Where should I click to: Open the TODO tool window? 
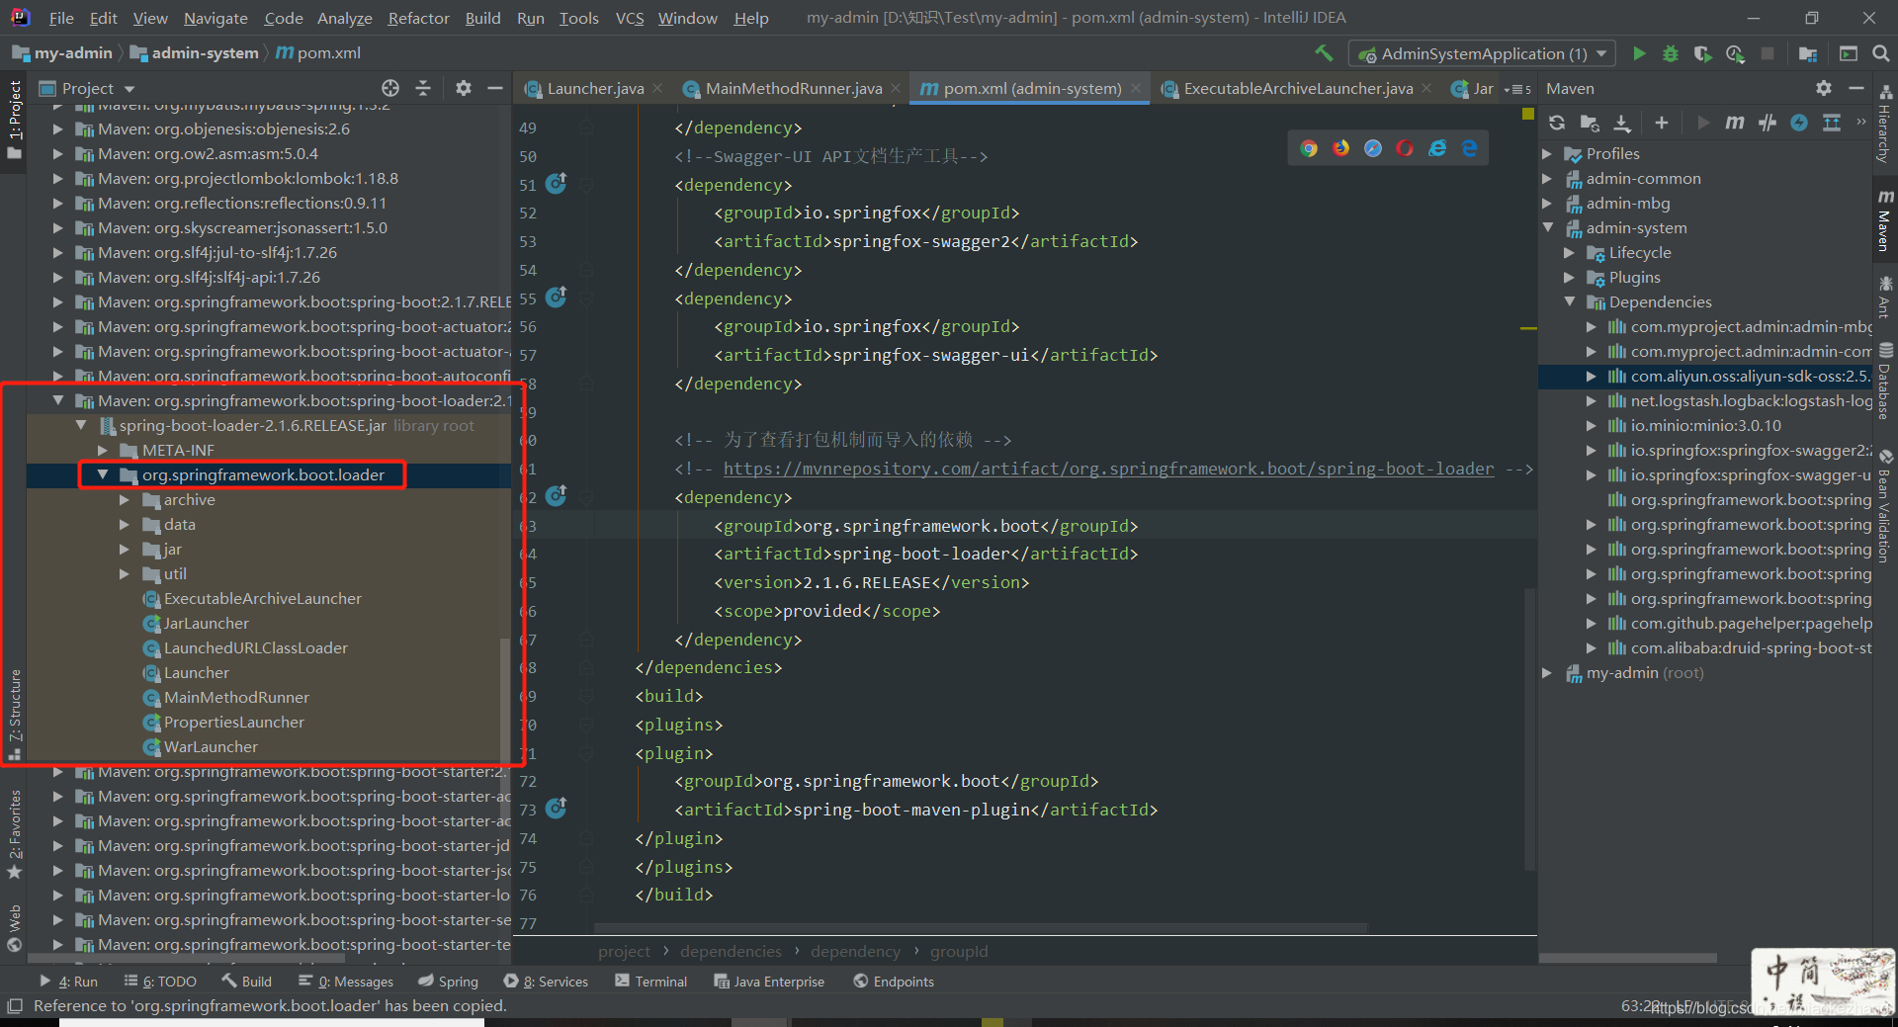pyautogui.click(x=160, y=982)
